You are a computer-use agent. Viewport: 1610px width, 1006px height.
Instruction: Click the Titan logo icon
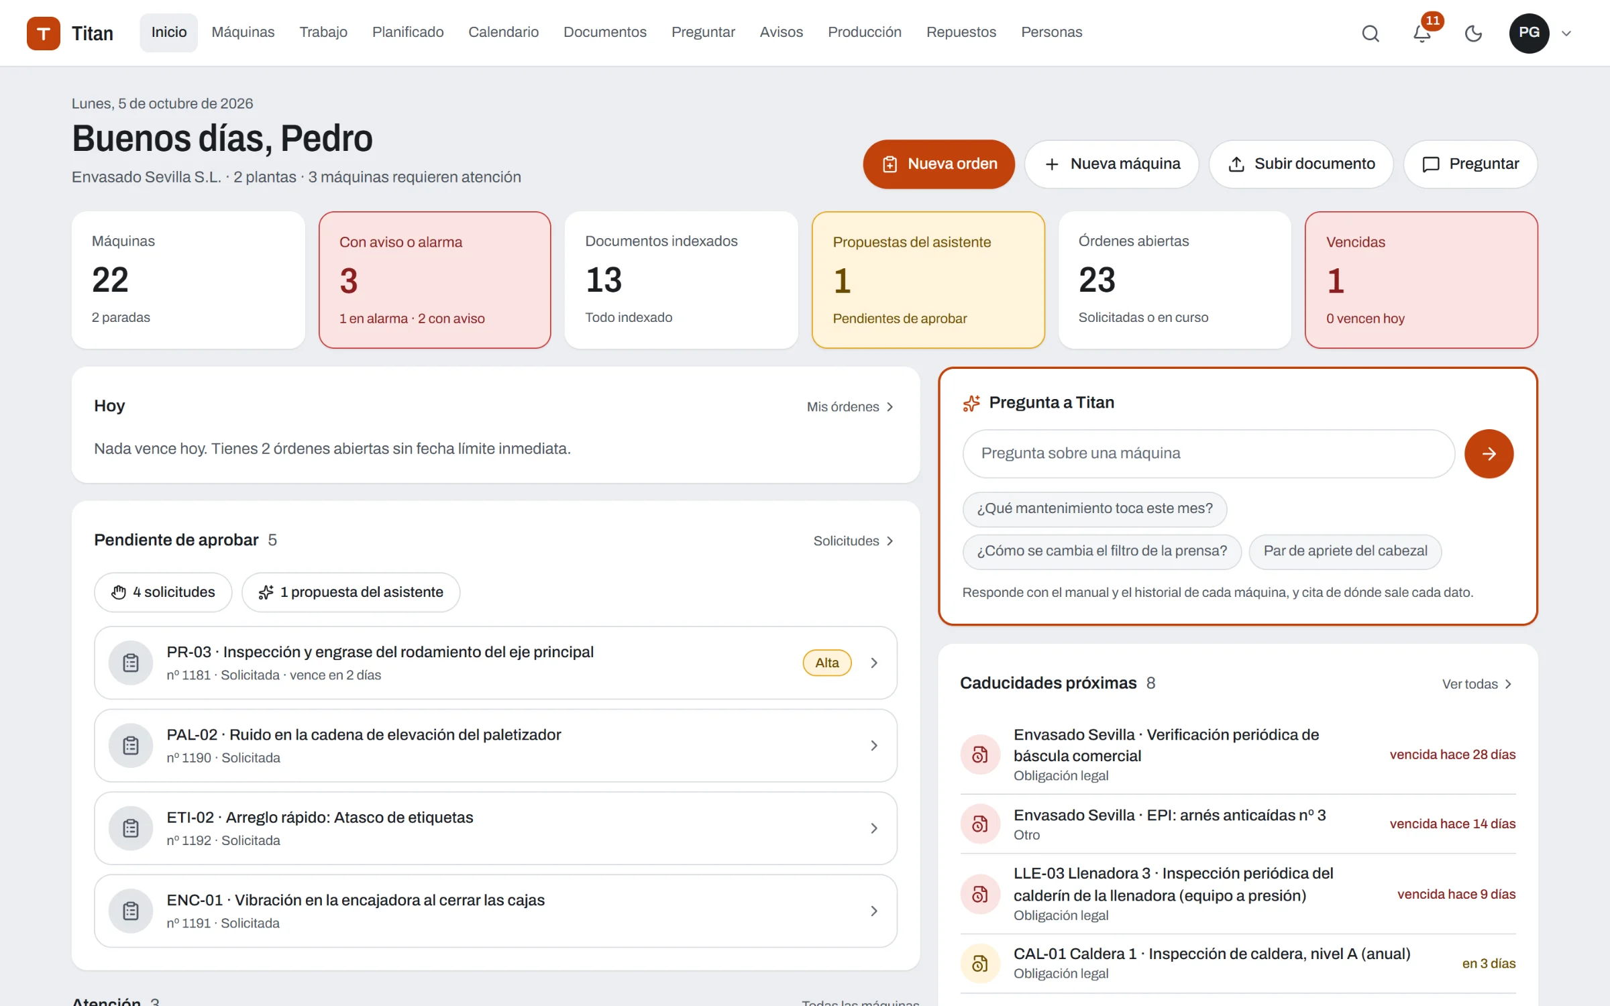click(44, 33)
